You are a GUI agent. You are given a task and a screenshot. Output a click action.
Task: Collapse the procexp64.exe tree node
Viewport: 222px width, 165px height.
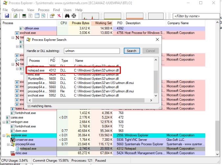pos(8,144)
